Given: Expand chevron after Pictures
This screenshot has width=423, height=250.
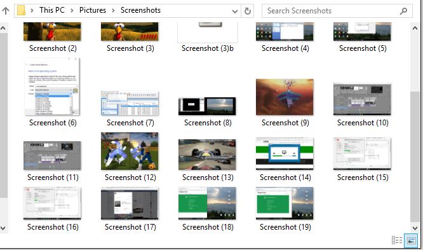Looking at the screenshot, I should 113,11.
